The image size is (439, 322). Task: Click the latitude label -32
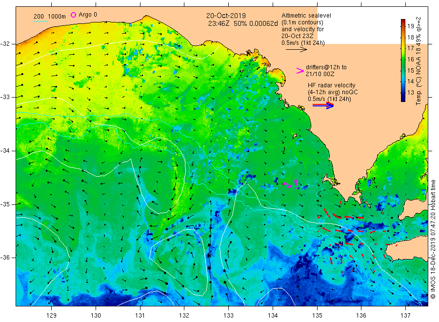[5, 44]
